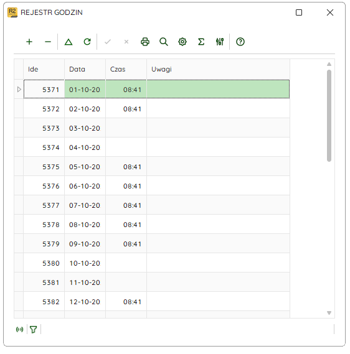This screenshot has width=350, height=354.
Task: Select the cell with Ide 5373
Action: (44, 128)
